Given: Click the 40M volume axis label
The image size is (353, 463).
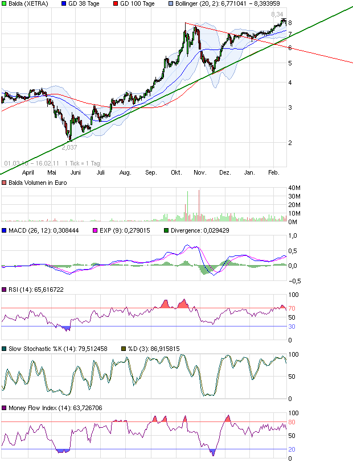Looking at the screenshot, I should coord(294,188).
